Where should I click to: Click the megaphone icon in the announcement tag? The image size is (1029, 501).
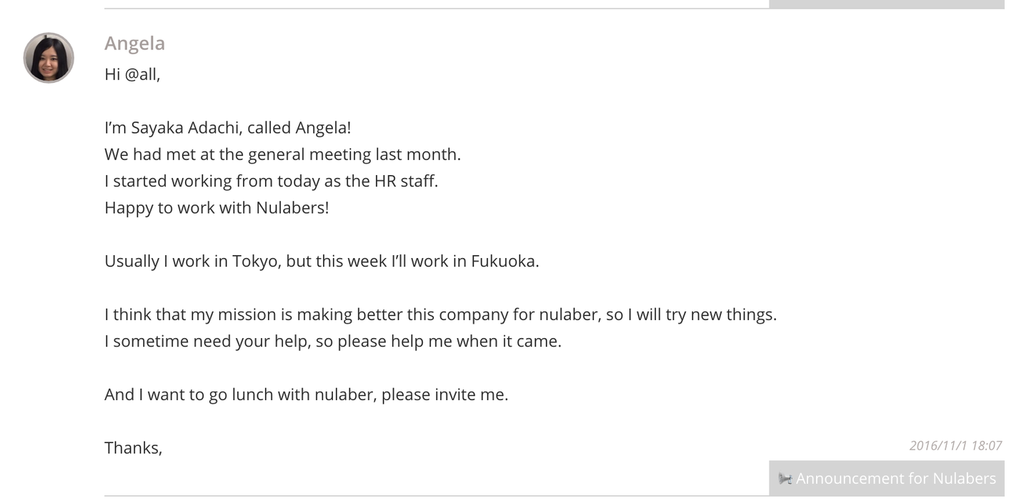pyautogui.click(x=785, y=479)
